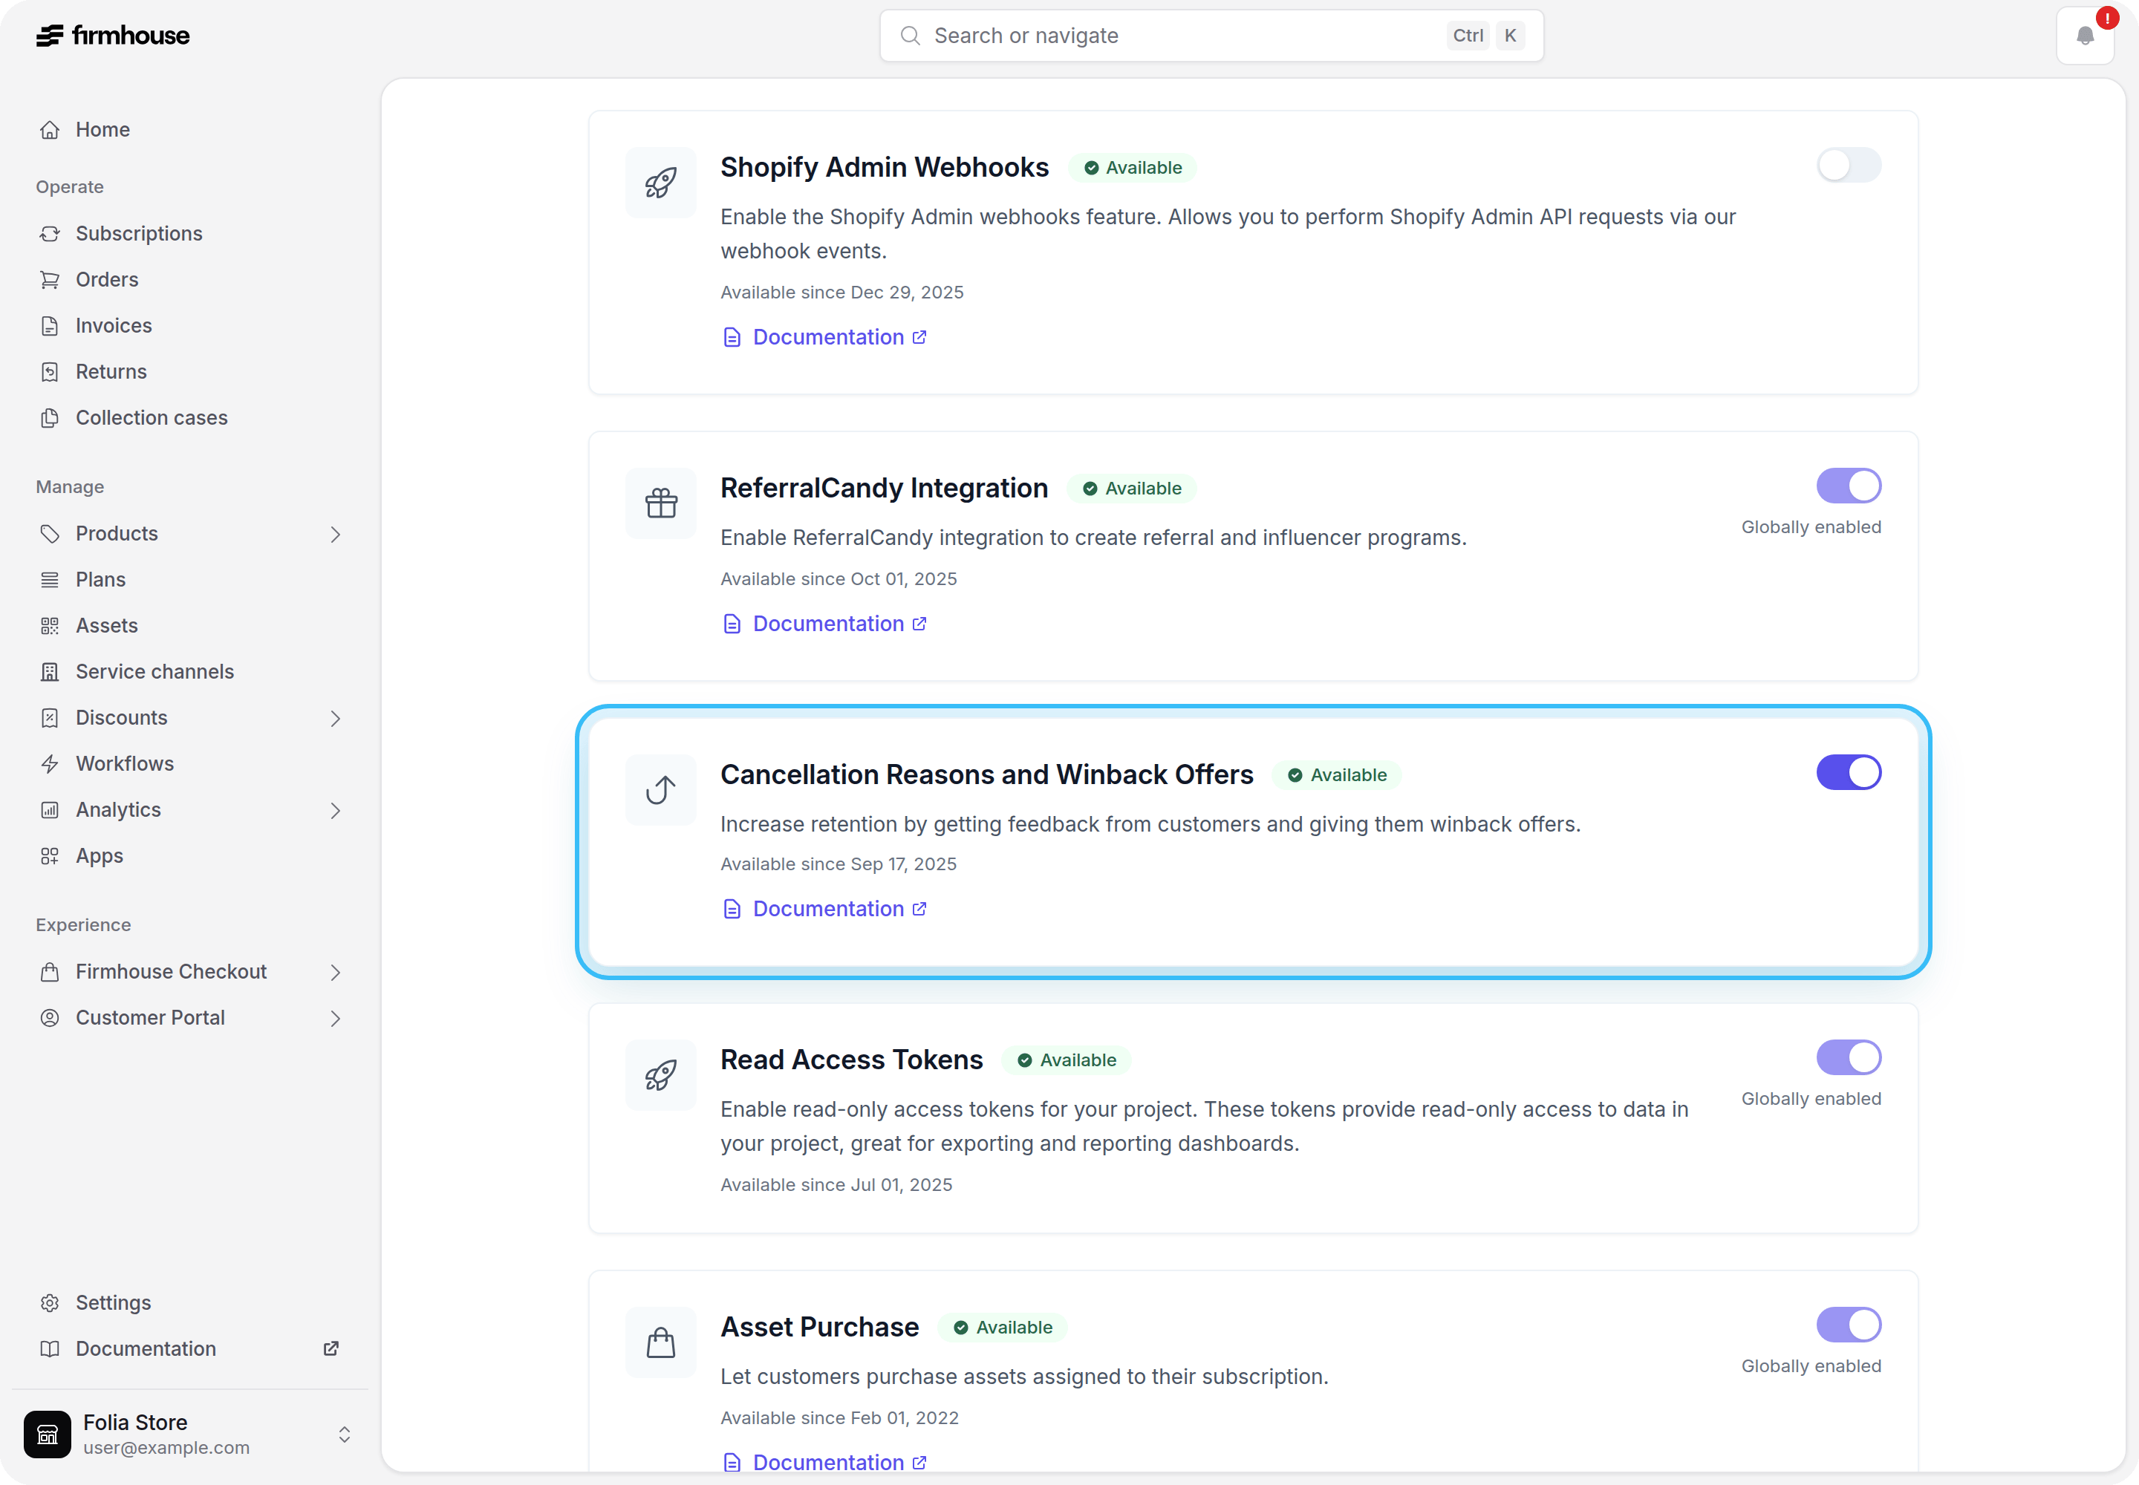Click the Read Access Tokens rocket icon
This screenshot has width=2139, height=1485.
pyautogui.click(x=661, y=1074)
